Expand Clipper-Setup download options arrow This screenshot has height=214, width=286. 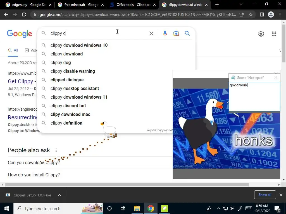tap(59, 195)
